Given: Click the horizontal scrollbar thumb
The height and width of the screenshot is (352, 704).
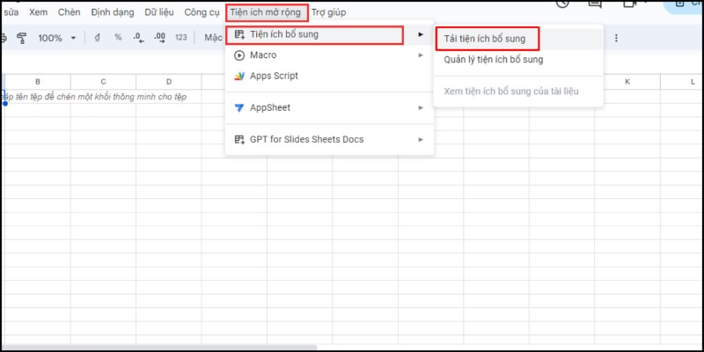Looking at the screenshot, I should [x=159, y=347].
